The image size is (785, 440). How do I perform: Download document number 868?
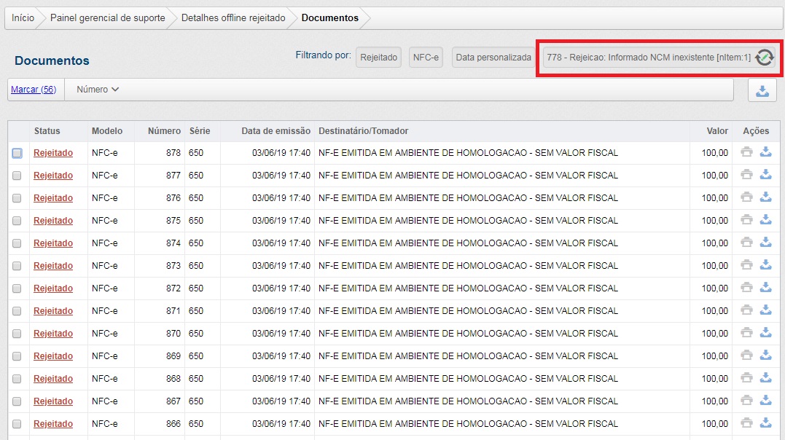(x=765, y=378)
